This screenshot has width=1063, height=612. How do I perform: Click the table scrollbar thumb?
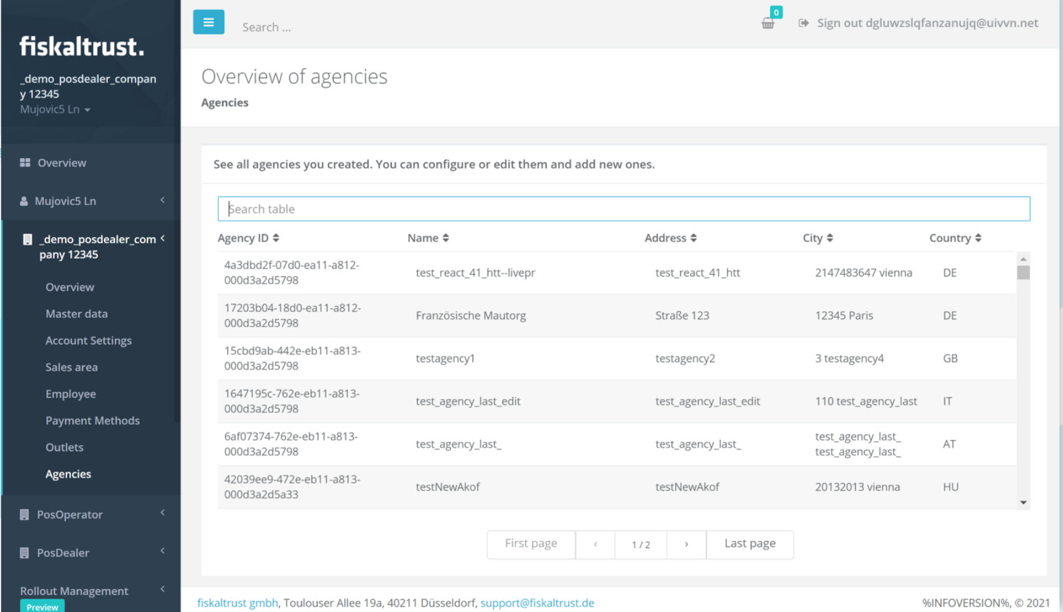1023,272
